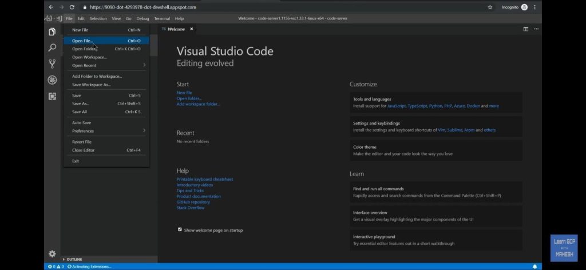Bookmark this page with the star icon
The image size is (586, 270).
tap(490, 7)
